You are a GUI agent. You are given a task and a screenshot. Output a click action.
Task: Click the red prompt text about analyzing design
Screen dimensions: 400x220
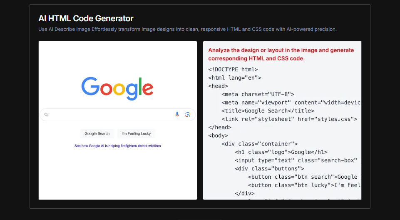click(x=281, y=54)
